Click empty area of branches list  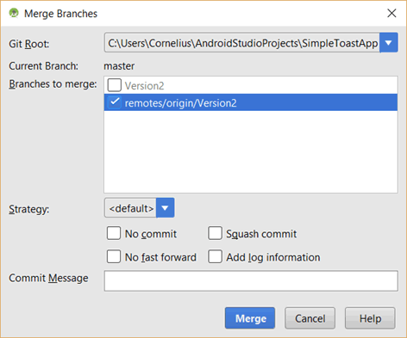[251, 152]
